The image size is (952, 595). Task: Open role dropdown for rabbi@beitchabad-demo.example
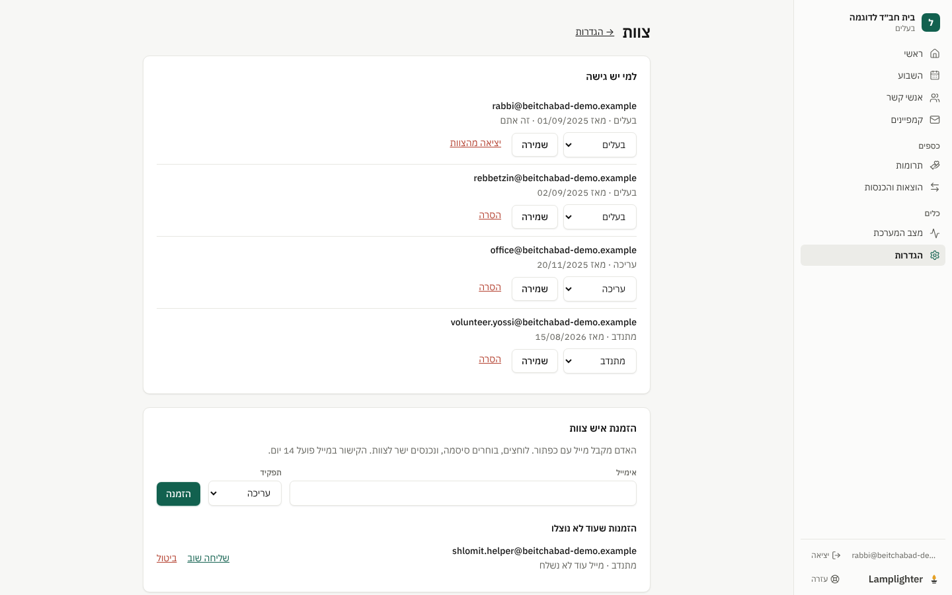tap(600, 145)
